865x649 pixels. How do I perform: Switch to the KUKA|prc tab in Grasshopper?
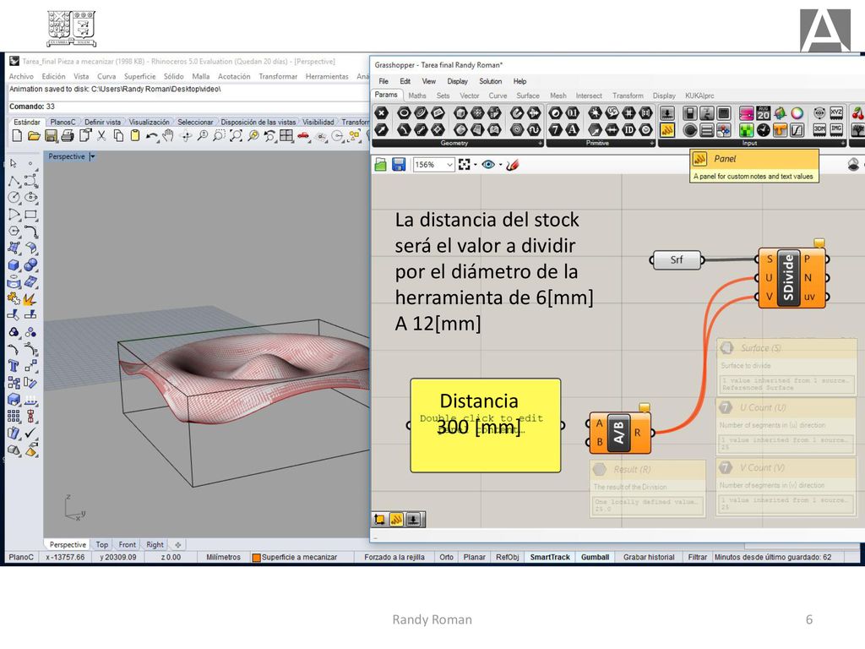[x=699, y=95]
